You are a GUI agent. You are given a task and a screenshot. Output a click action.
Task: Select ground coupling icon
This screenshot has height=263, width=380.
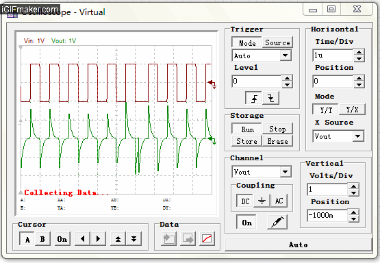coord(262,201)
